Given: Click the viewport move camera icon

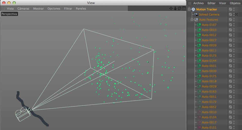Looking at the screenshot, I should pyautogui.click(x=171, y=8).
